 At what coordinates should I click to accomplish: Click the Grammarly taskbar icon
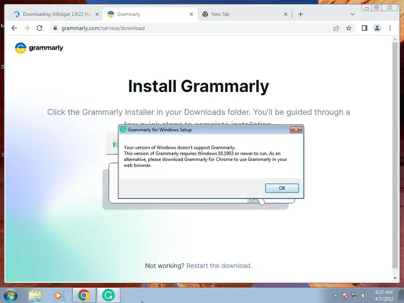coord(108,295)
